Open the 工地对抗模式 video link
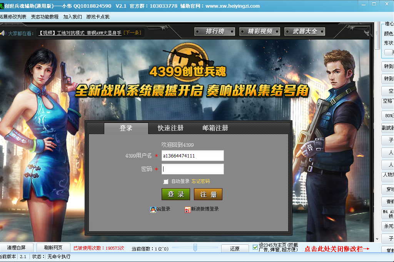This screenshot has width=394, height=262. [x=80, y=33]
